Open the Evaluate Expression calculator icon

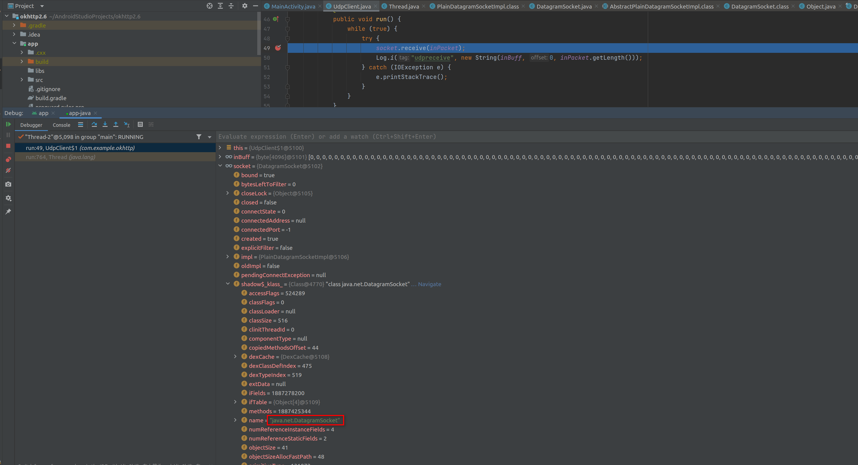click(140, 124)
